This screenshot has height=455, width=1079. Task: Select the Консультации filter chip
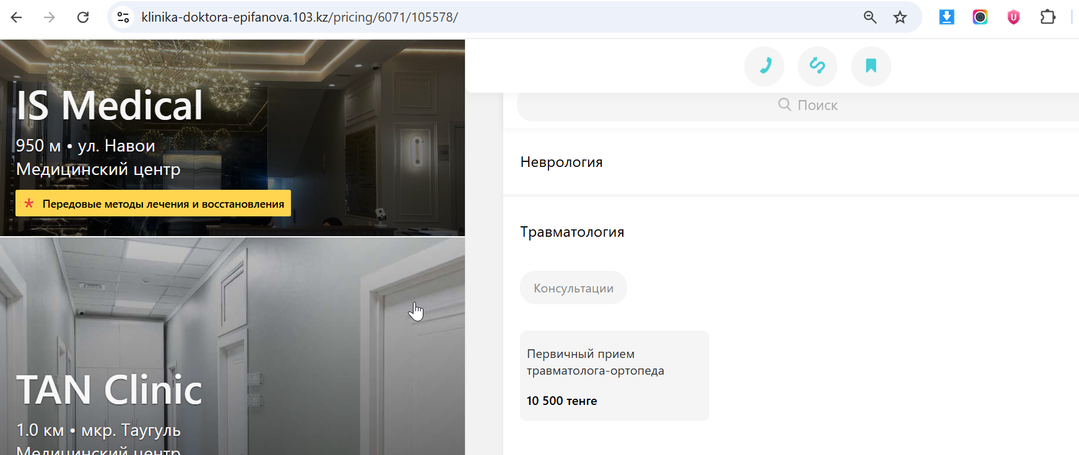coord(573,288)
